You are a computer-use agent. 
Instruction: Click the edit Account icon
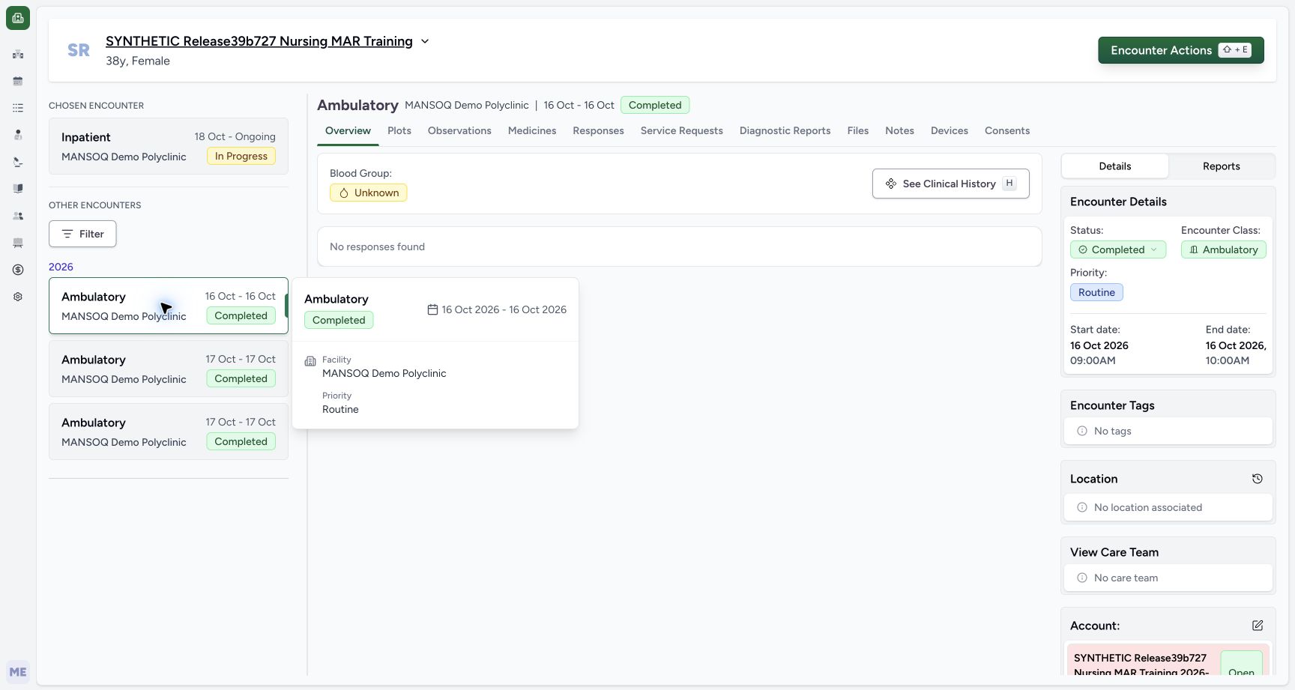(x=1258, y=626)
